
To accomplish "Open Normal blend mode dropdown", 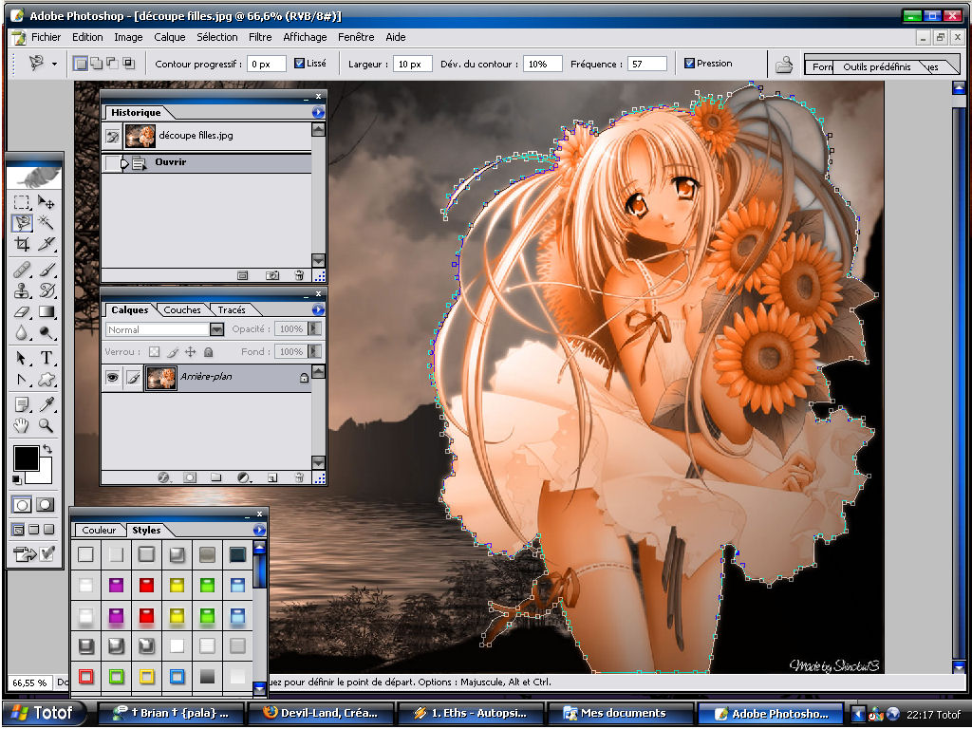I will click(x=216, y=329).
